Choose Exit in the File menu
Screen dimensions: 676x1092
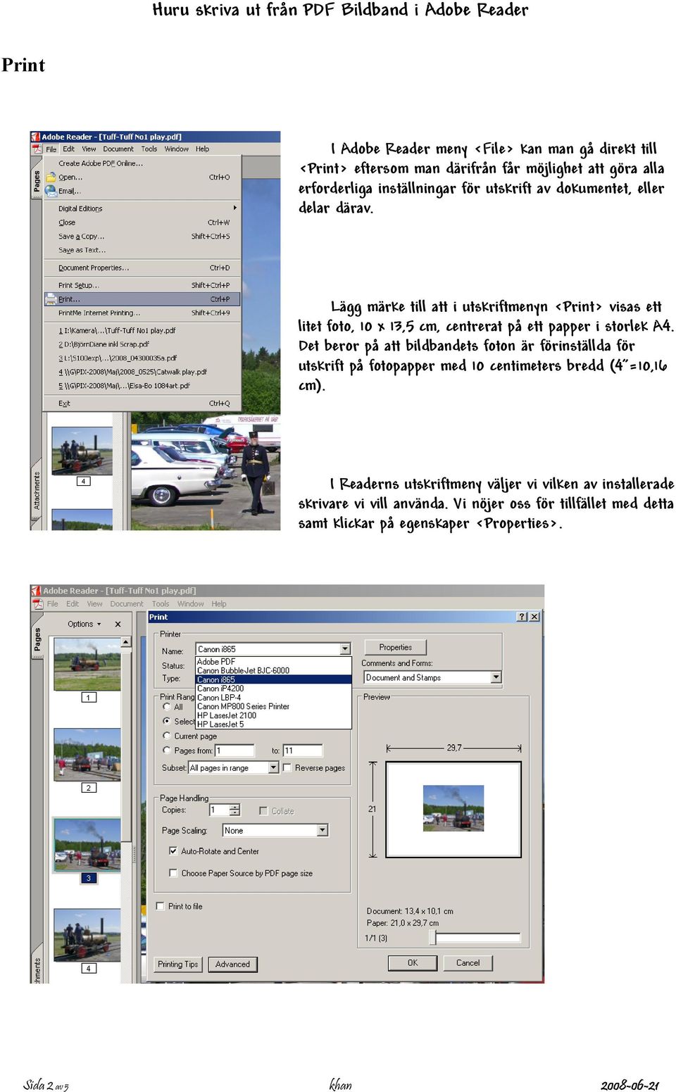point(142,403)
